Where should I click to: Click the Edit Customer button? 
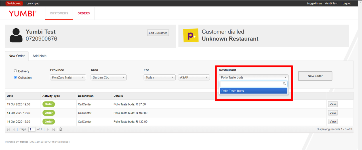[x=158, y=33]
